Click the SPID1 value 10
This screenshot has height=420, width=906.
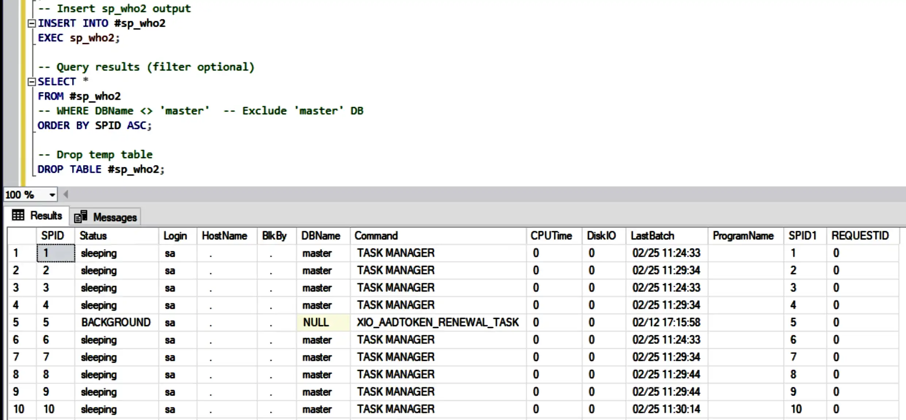pyautogui.click(x=805, y=409)
